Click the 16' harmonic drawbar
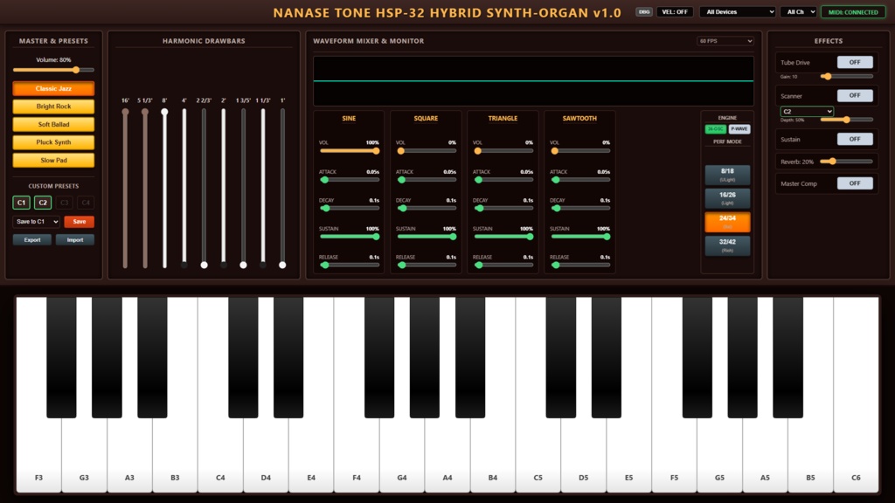This screenshot has width=895, height=503. pyautogui.click(x=126, y=189)
